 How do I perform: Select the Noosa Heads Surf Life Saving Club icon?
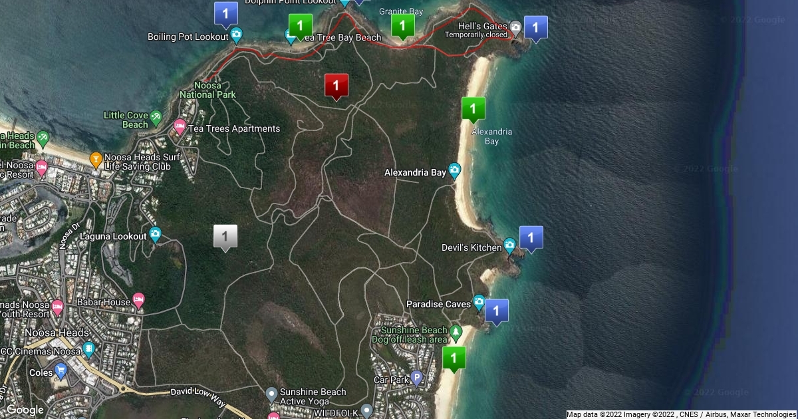point(96,158)
